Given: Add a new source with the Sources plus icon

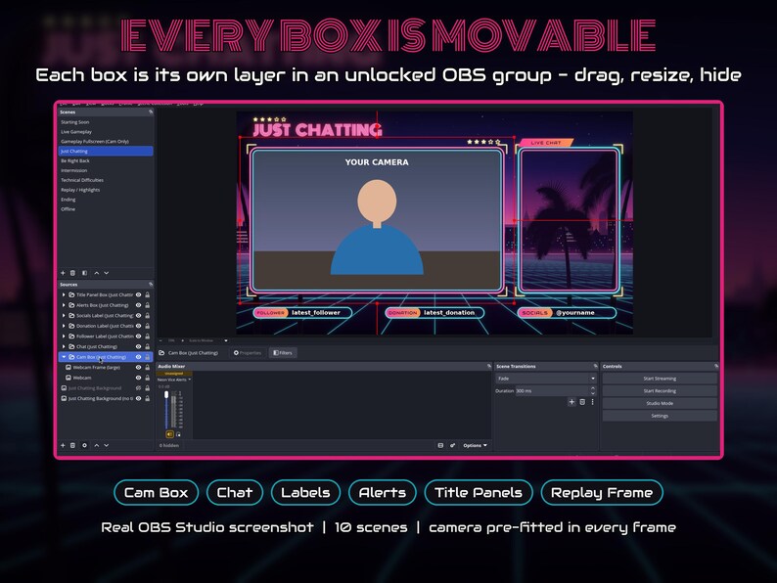Looking at the screenshot, I should (63, 445).
